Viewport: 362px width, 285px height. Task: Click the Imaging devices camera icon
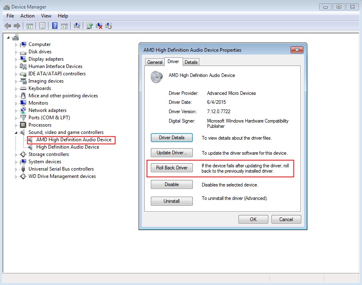click(23, 81)
